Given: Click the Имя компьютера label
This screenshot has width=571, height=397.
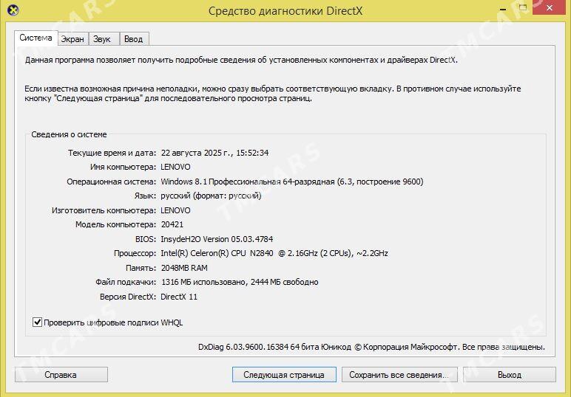Looking at the screenshot, I should [x=123, y=167].
